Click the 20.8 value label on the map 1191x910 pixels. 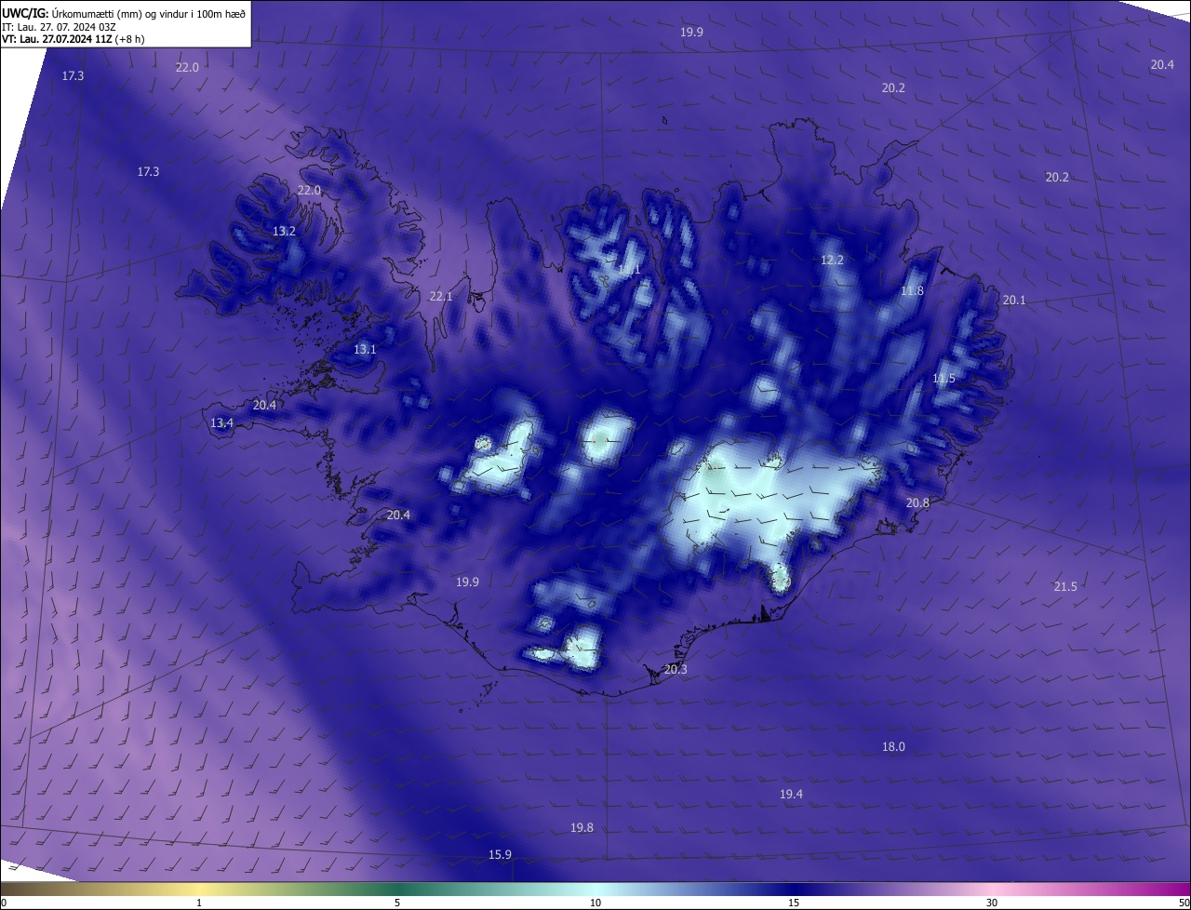pyautogui.click(x=917, y=502)
